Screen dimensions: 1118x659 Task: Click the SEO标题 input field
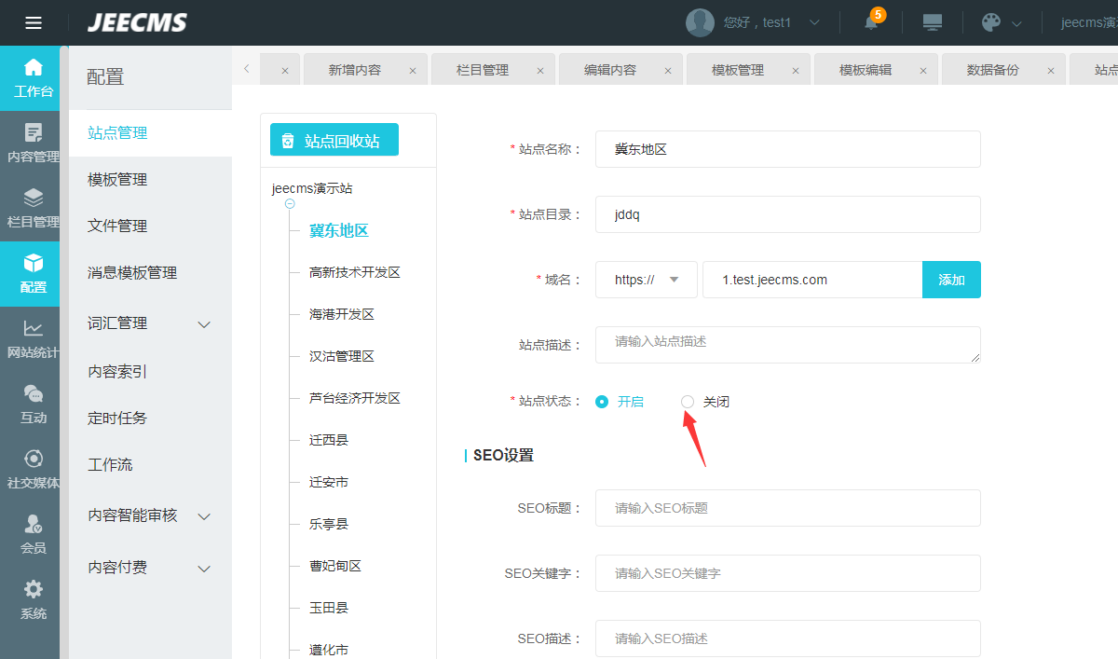tap(787, 508)
